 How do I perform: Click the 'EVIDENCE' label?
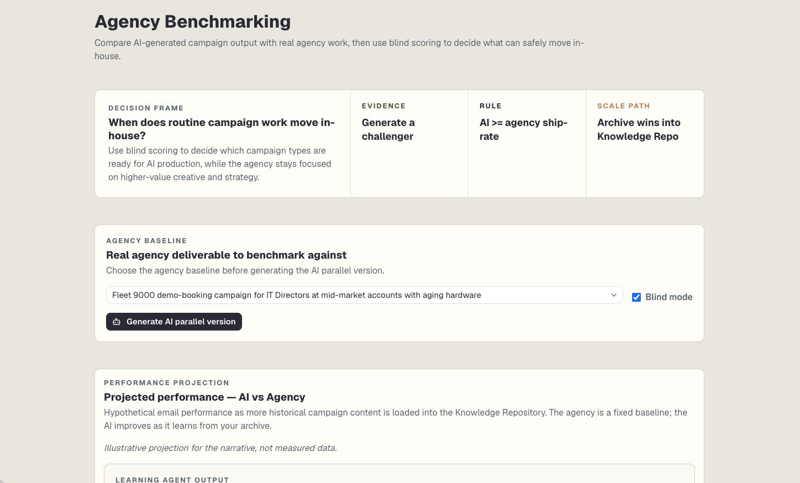coord(383,106)
